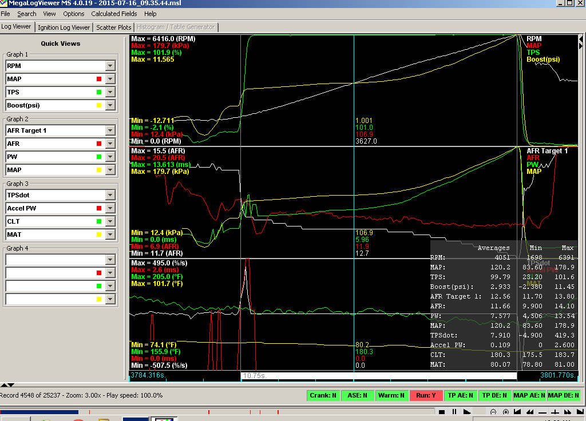Open the Calculated Fields menu
The height and width of the screenshot is (421, 586).
tap(114, 14)
